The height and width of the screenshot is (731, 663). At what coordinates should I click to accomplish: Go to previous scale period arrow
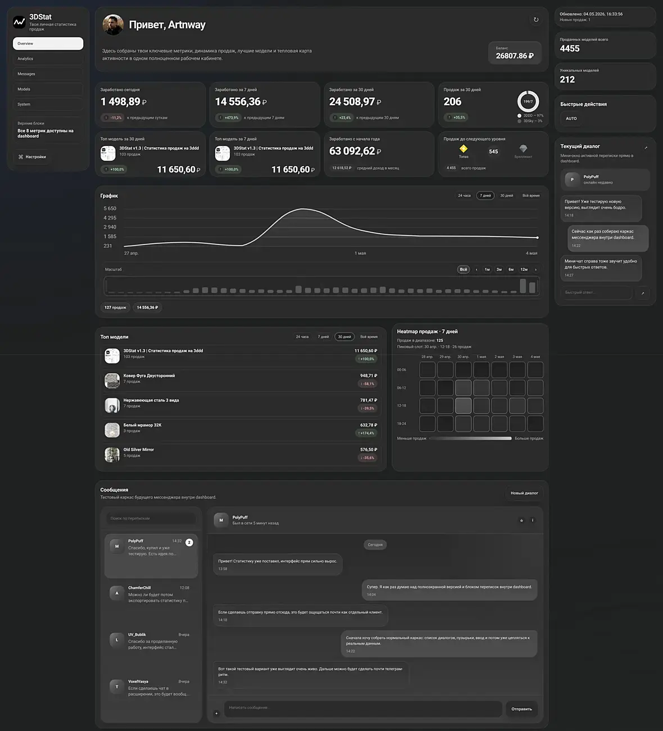[x=476, y=269]
